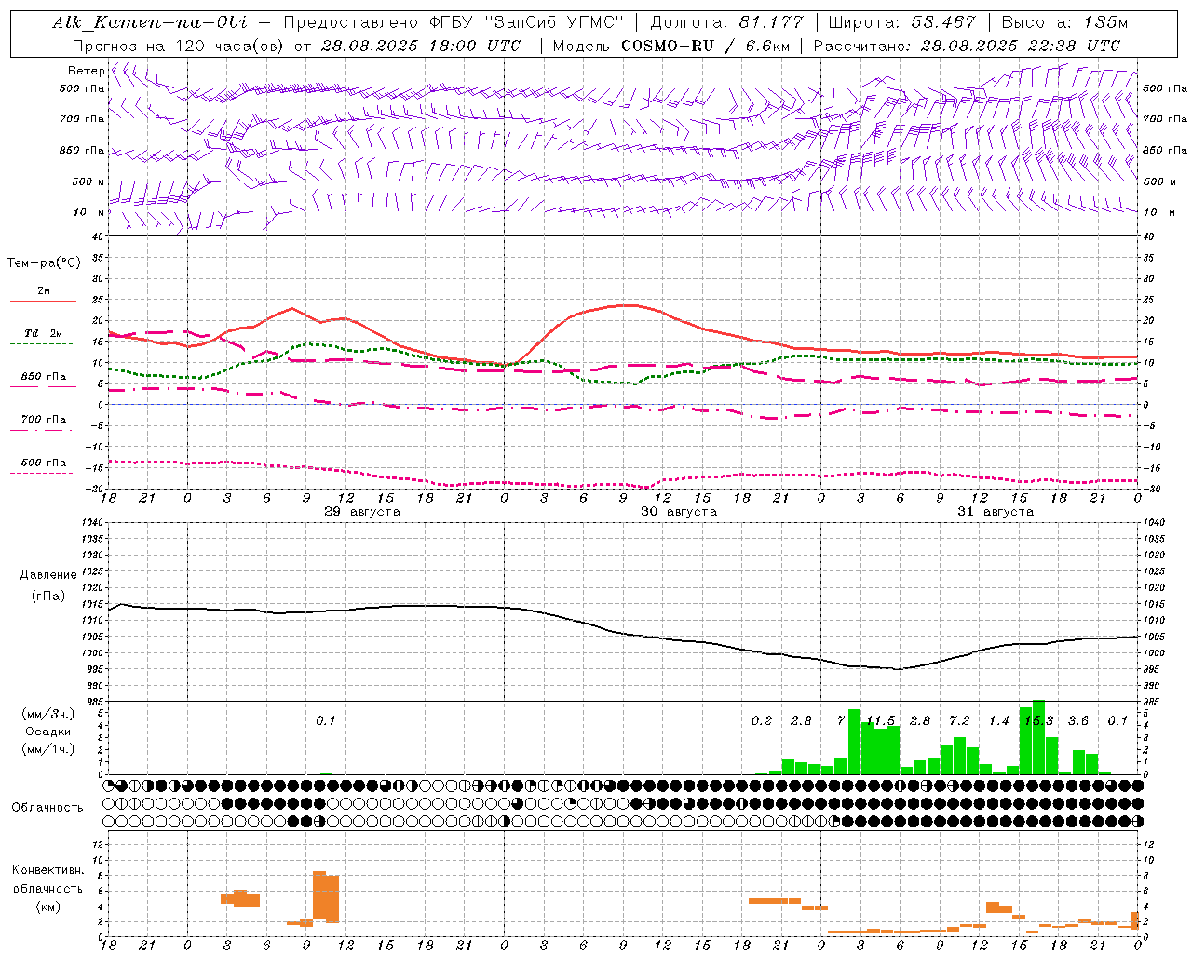1192x953 pixels.
Task: Click the Облачность row label
Action: point(47,807)
